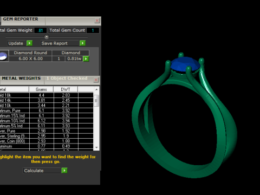Click the Diamond material header cell

tap(71, 53)
